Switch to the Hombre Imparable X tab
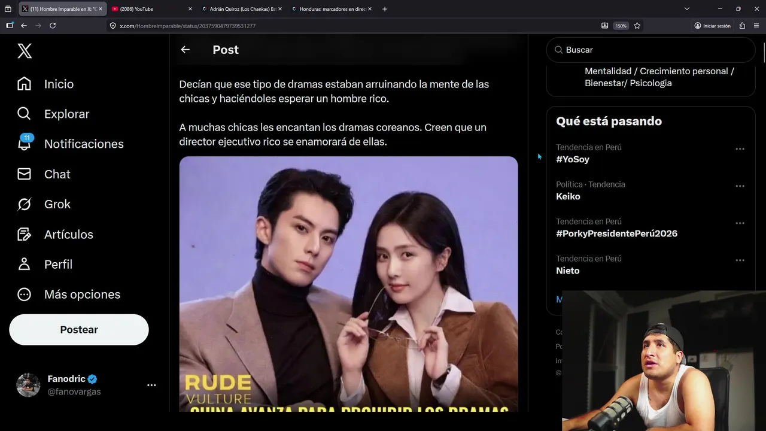Screen dimensions: 766x431 tap(62, 9)
